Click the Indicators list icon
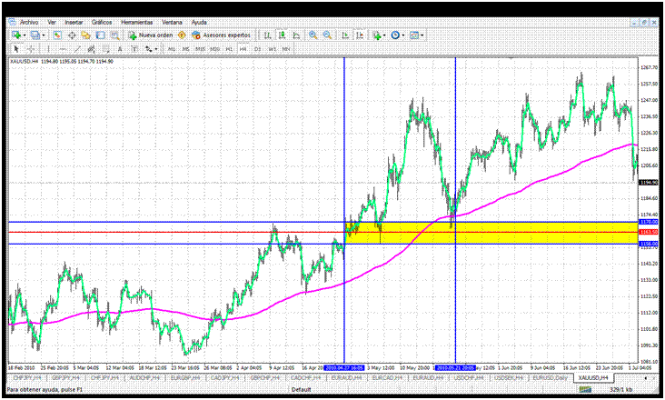This screenshot has height=400, width=665. pyautogui.click(x=377, y=35)
